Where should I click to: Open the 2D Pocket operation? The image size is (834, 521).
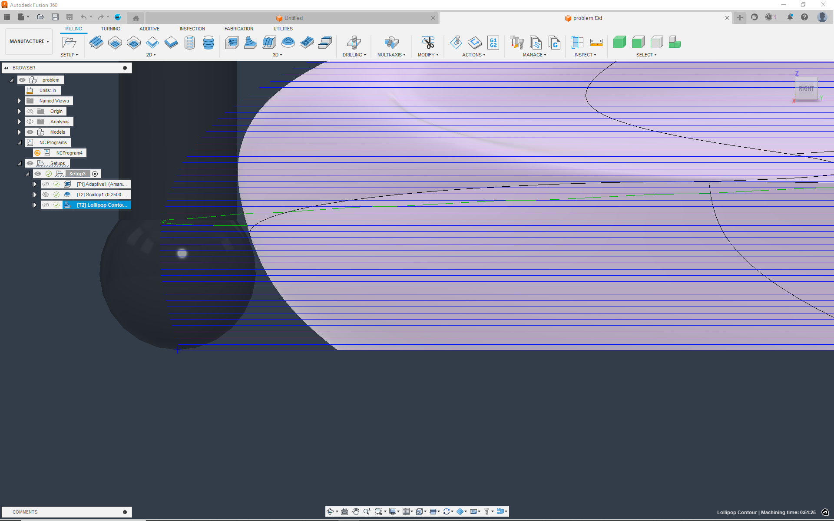[x=115, y=43]
